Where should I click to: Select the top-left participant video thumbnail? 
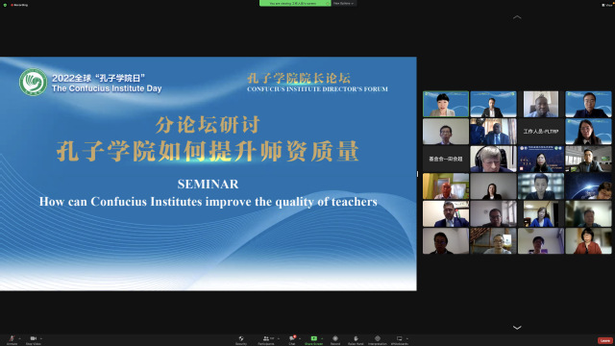[x=446, y=104]
